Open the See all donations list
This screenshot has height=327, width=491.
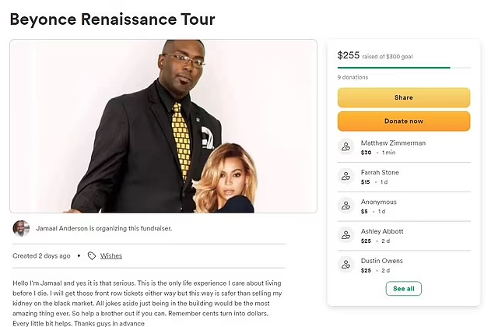point(403,289)
